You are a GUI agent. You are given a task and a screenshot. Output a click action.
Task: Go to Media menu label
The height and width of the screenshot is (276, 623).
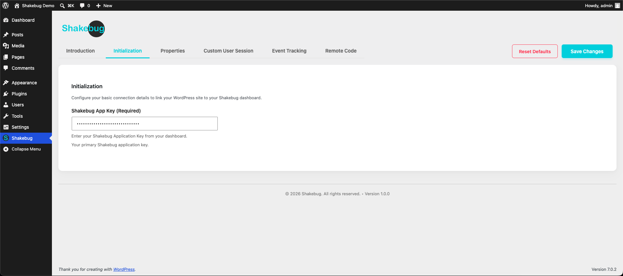(18, 46)
